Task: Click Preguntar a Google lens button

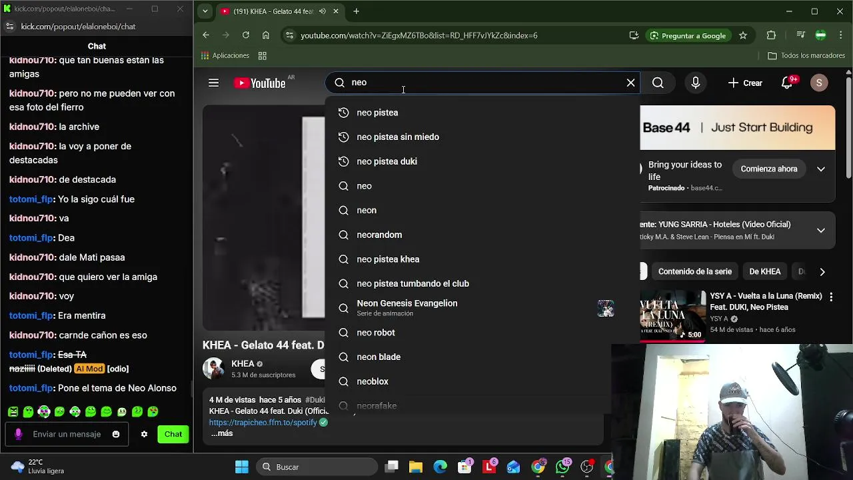Action: click(688, 35)
